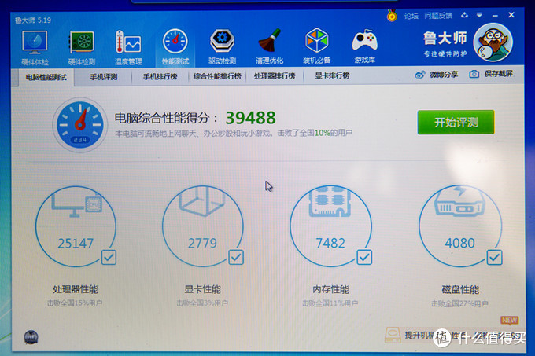Click the Weibo icon beside 微博分享
Viewport: 535px width, 356px height.
tap(420, 75)
